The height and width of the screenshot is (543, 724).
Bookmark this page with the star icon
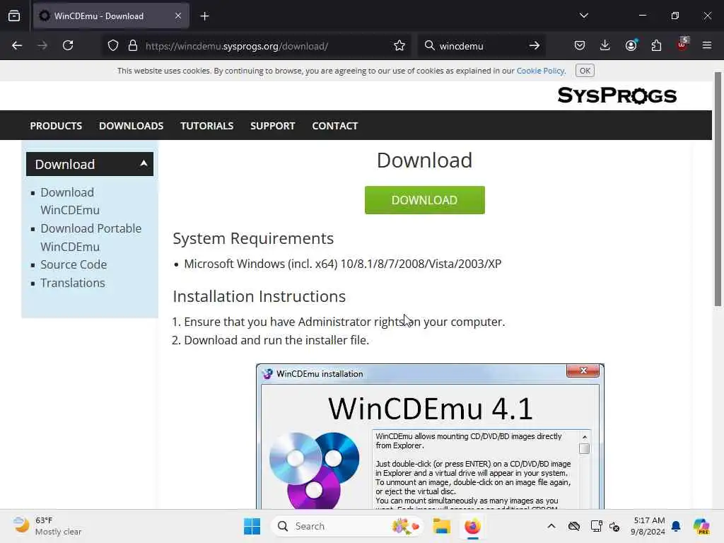(399, 46)
